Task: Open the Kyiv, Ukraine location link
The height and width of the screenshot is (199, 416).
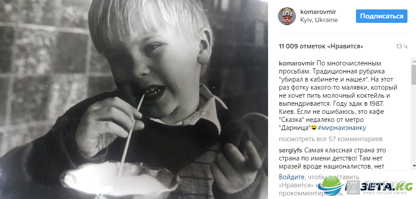Action: point(319,20)
